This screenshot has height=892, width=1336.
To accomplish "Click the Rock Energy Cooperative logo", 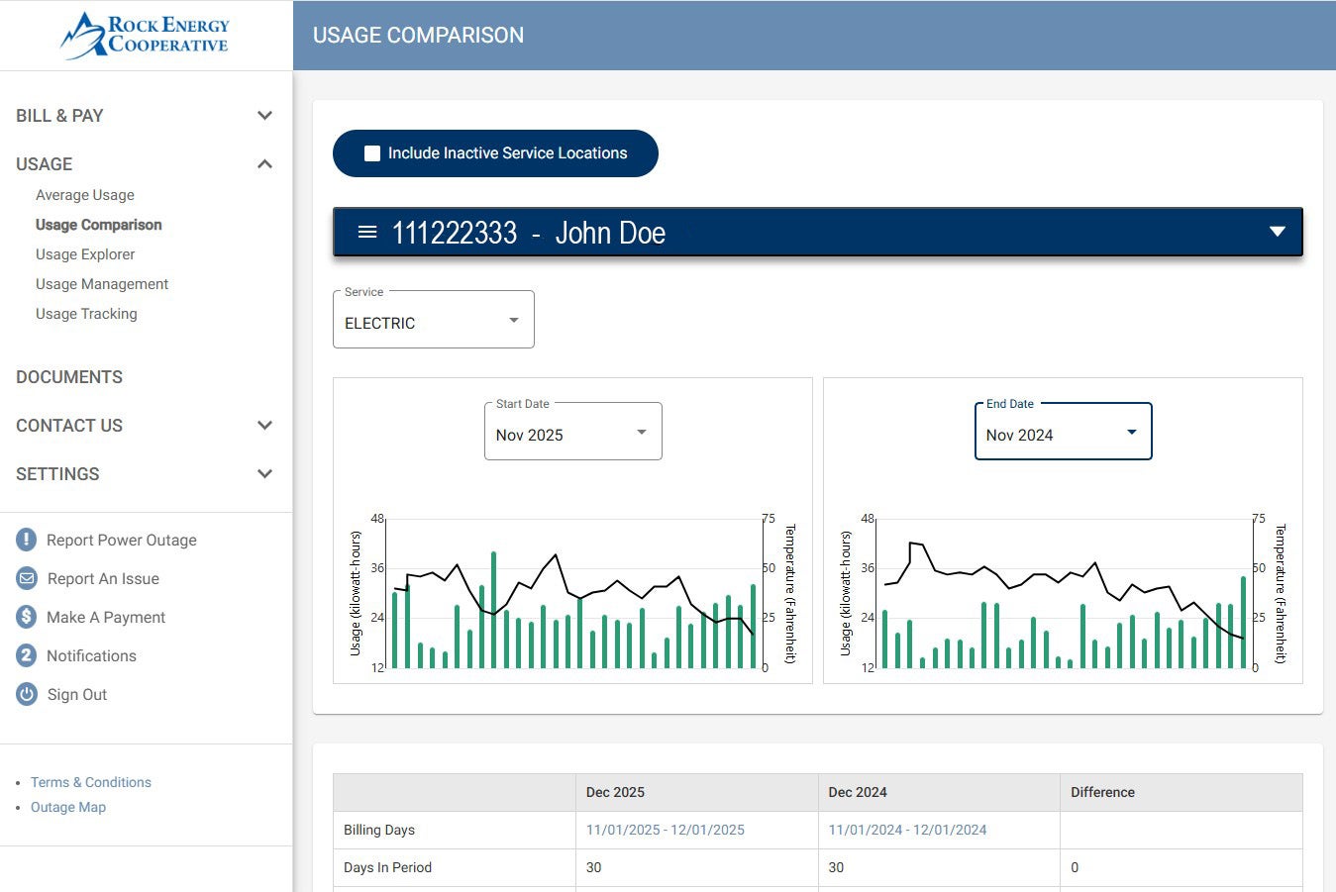I will [x=146, y=36].
